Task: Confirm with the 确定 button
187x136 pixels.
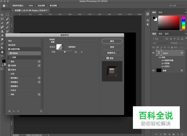Action: [x=112, y=41]
